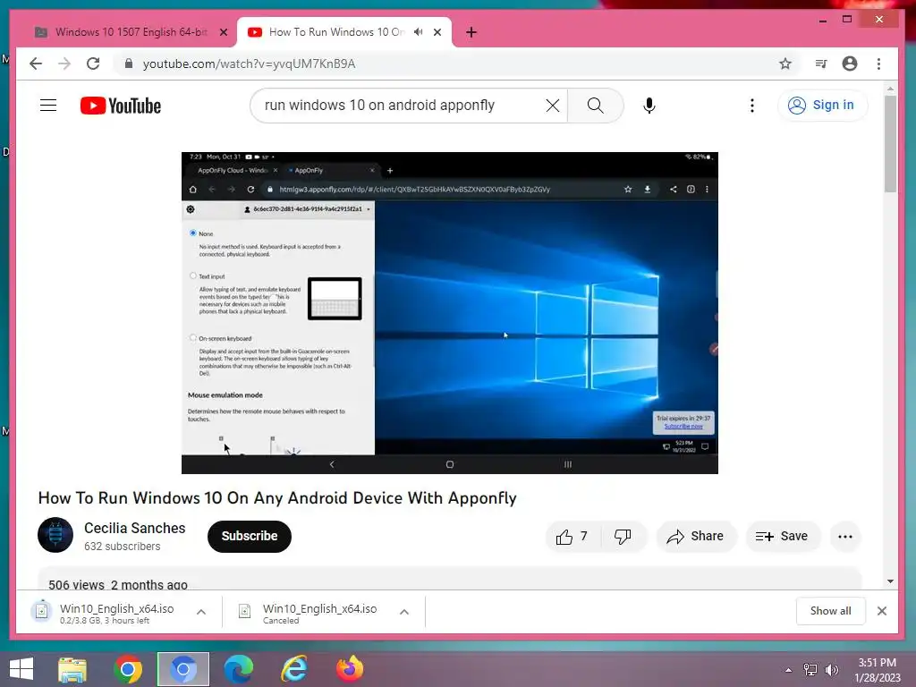Close the downloads bar

[x=882, y=611]
